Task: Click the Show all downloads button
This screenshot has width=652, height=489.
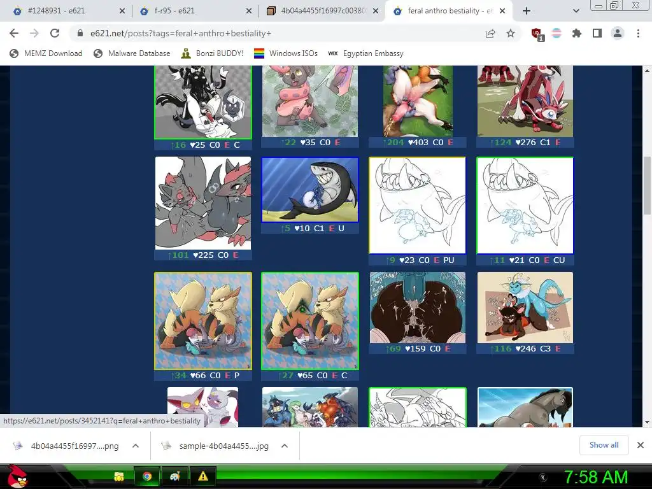Action: coord(604,445)
